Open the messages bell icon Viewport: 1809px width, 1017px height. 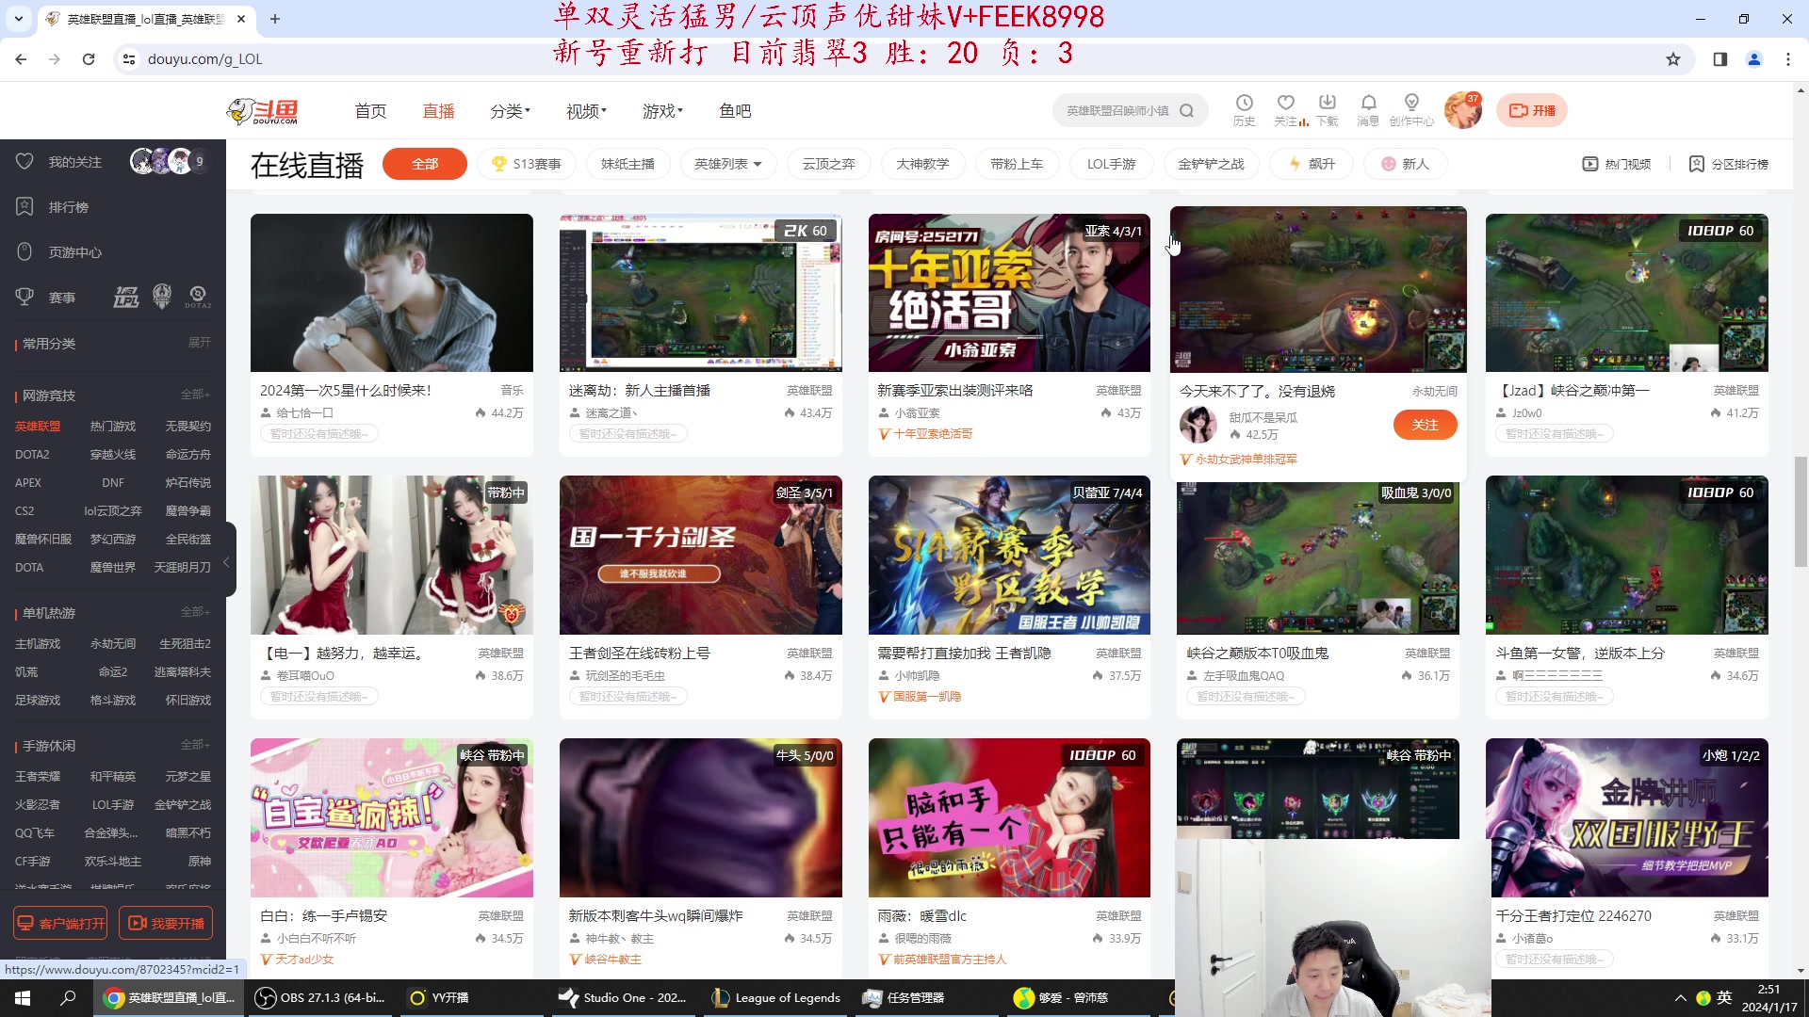click(1368, 103)
